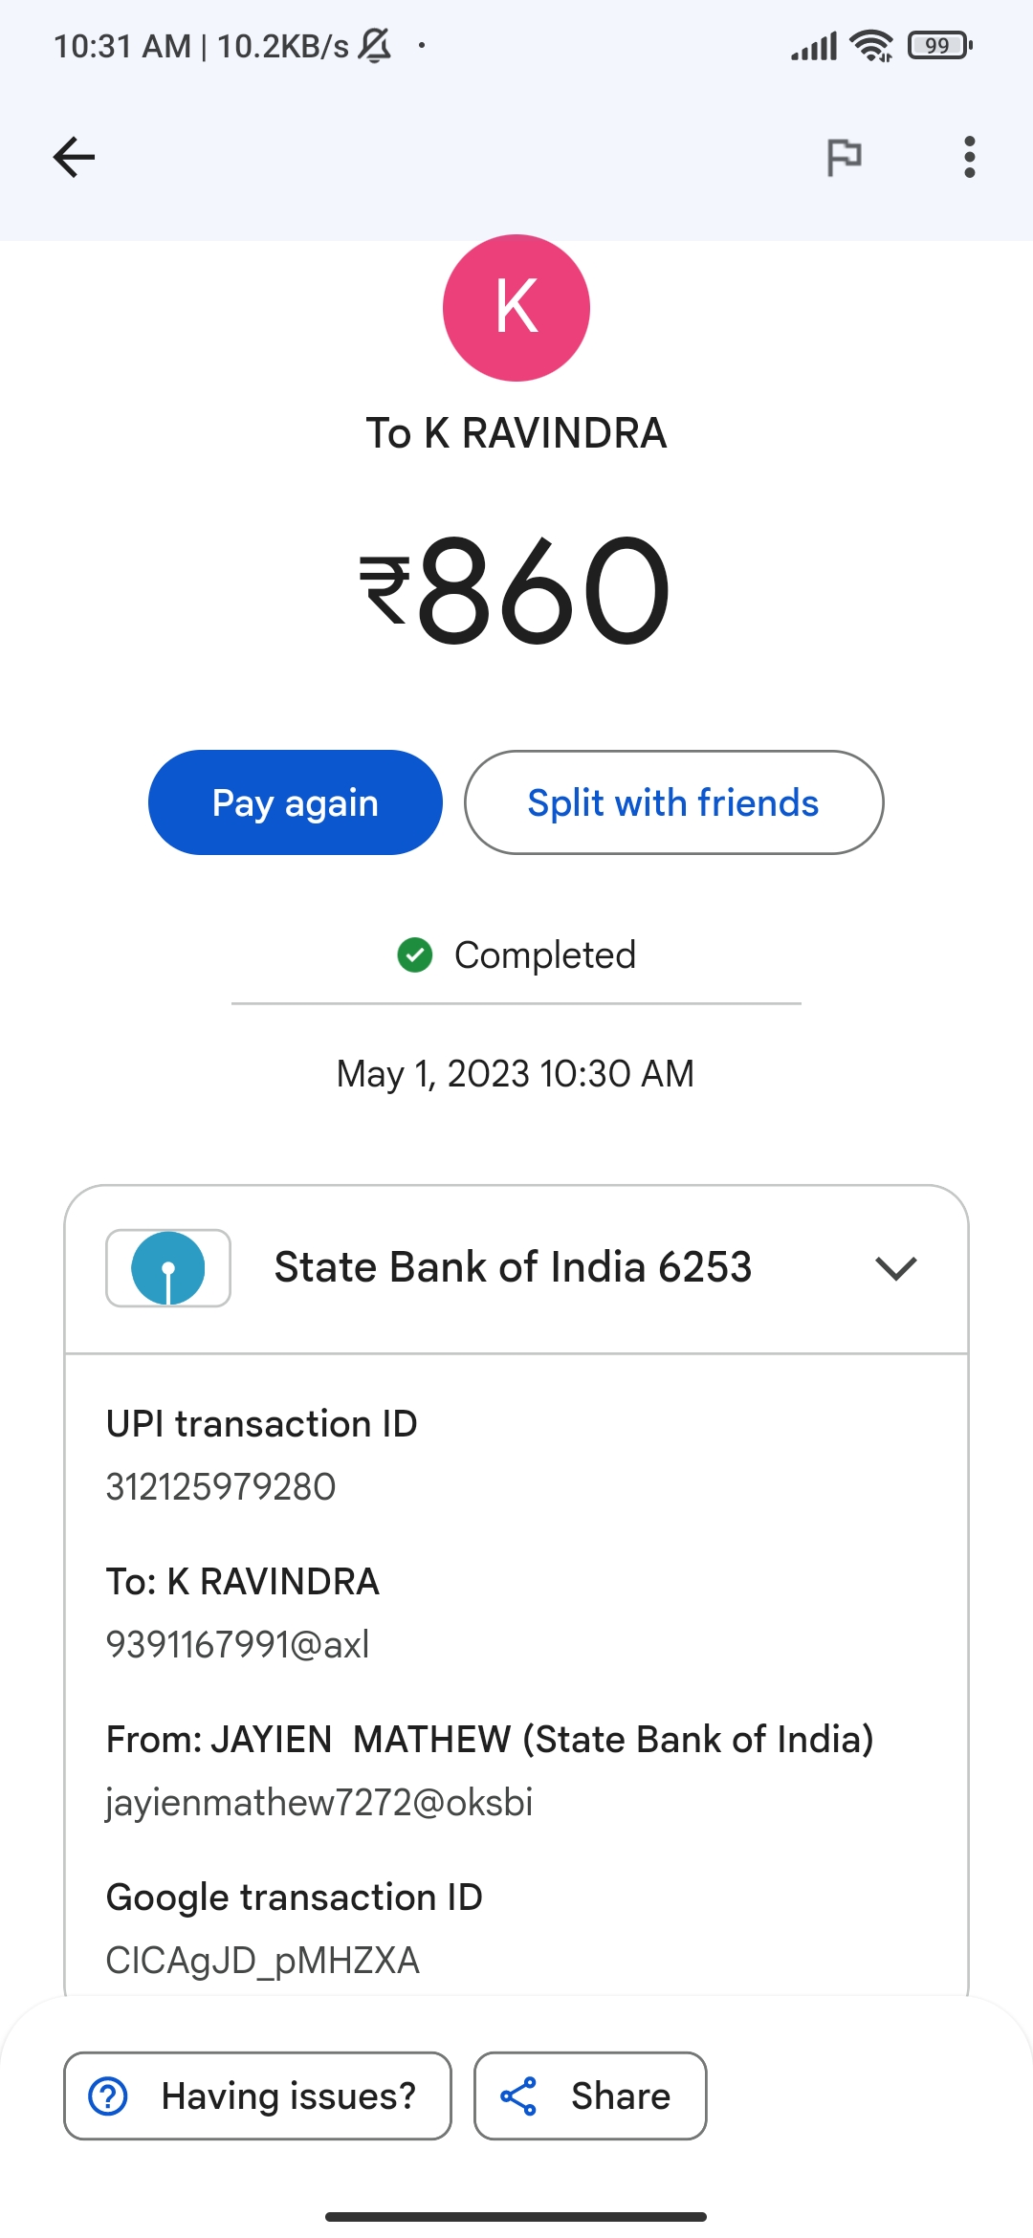Collapse the bank details chevron

(895, 1268)
